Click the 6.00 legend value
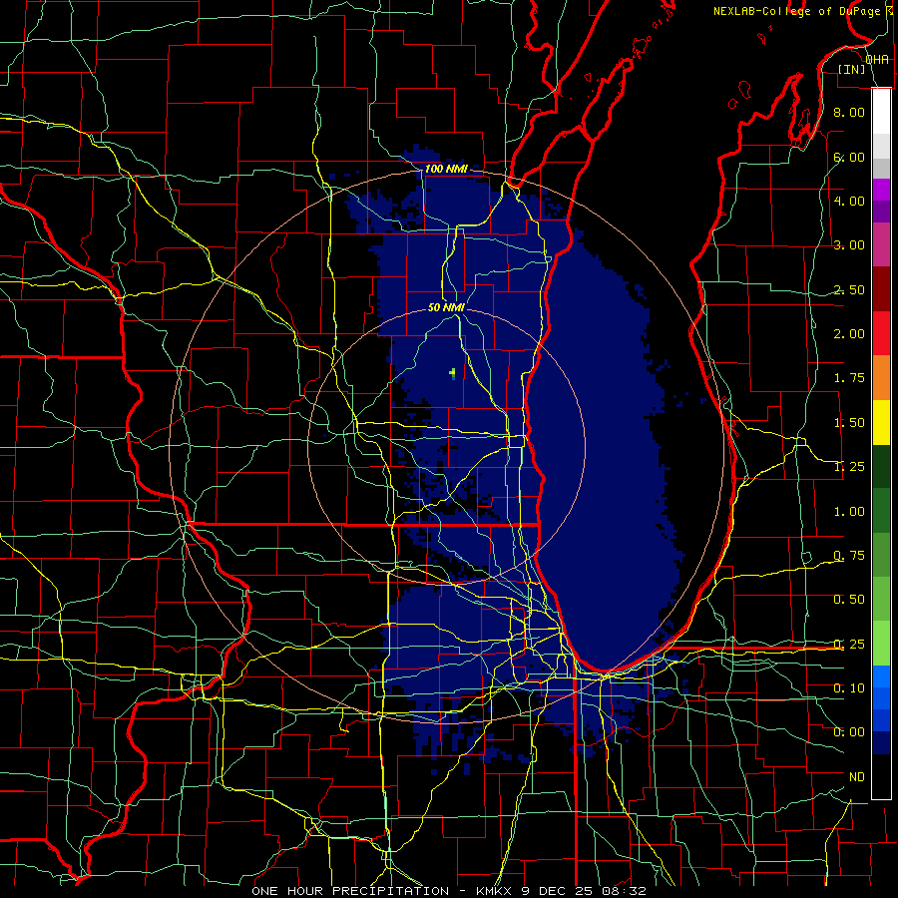 [x=849, y=157]
